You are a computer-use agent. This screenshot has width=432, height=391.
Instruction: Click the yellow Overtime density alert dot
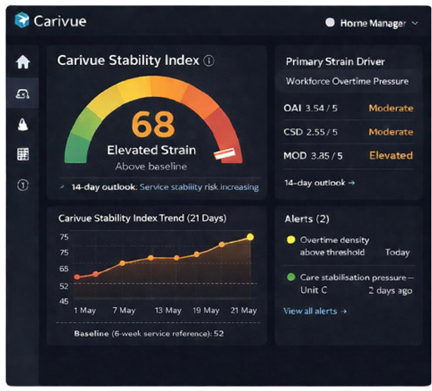coord(291,239)
